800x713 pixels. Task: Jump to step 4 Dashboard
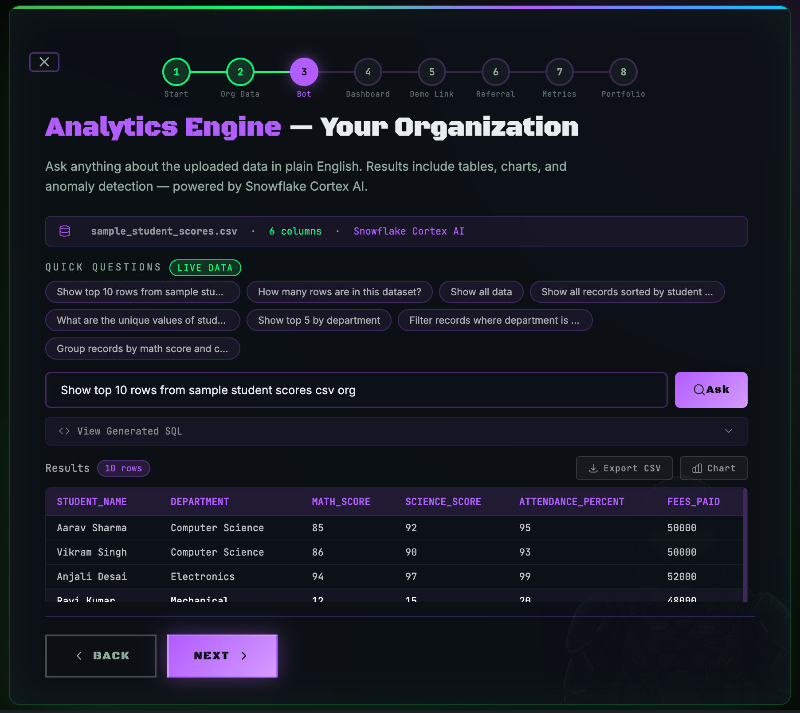point(368,72)
